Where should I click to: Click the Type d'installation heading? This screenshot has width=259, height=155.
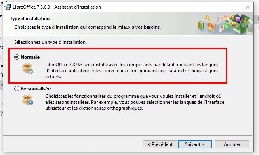(x=30, y=19)
